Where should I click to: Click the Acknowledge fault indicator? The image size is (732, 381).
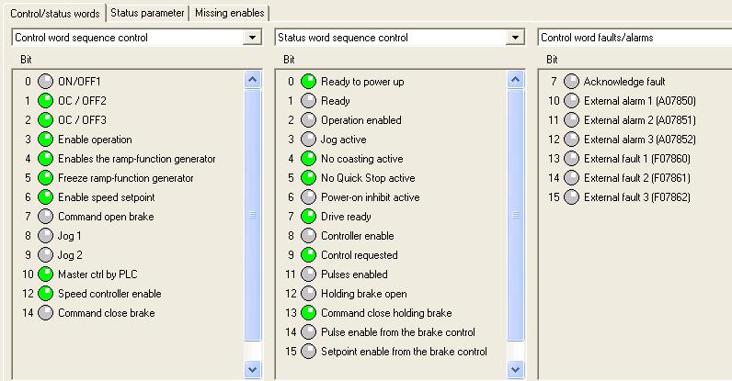pos(571,82)
